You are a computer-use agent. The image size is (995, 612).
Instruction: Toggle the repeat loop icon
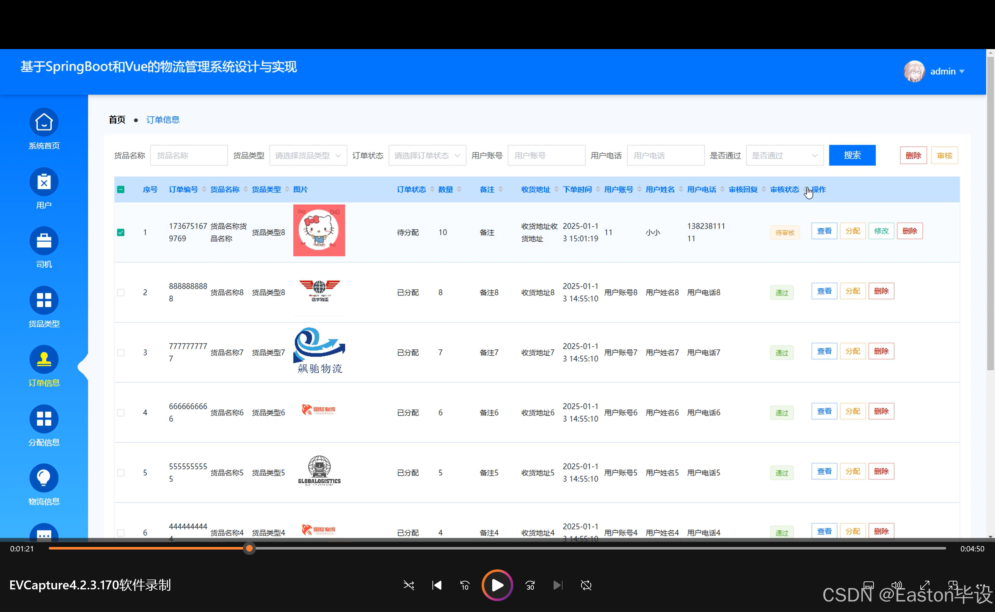click(586, 585)
